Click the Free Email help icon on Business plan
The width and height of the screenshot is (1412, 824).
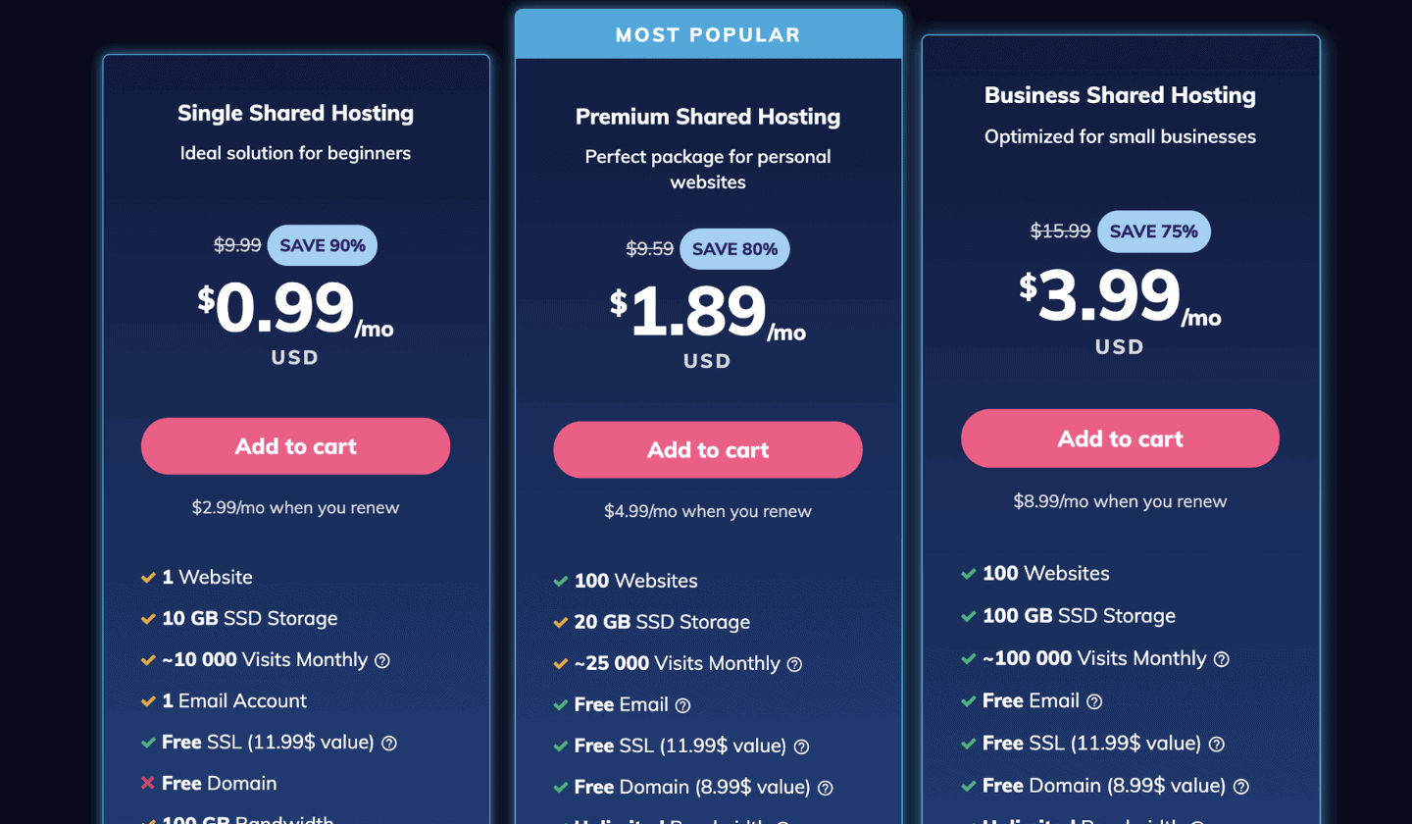[1097, 700]
